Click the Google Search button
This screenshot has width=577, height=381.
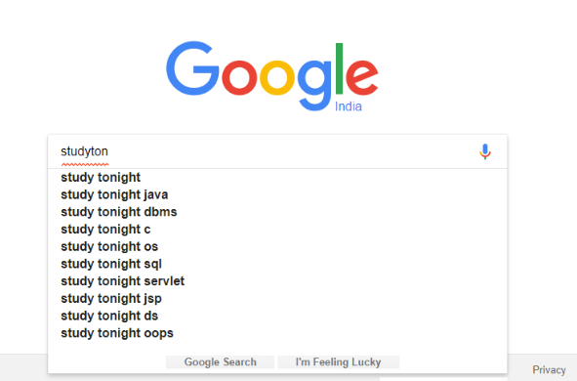click(220, 361)
